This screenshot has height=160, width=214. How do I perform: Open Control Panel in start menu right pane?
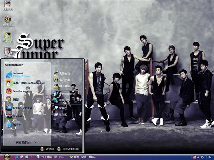63,94
